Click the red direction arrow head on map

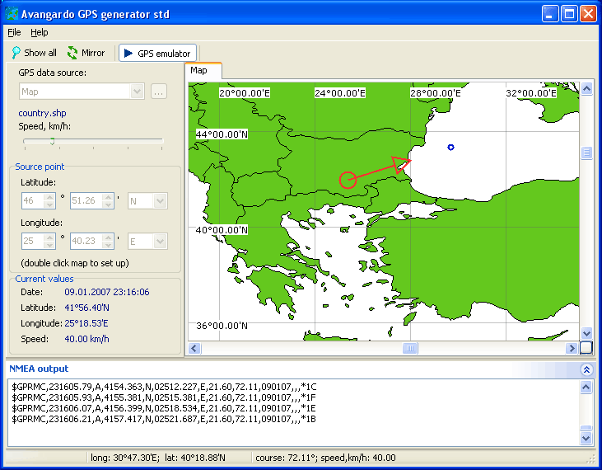click(x=401, y=162)
